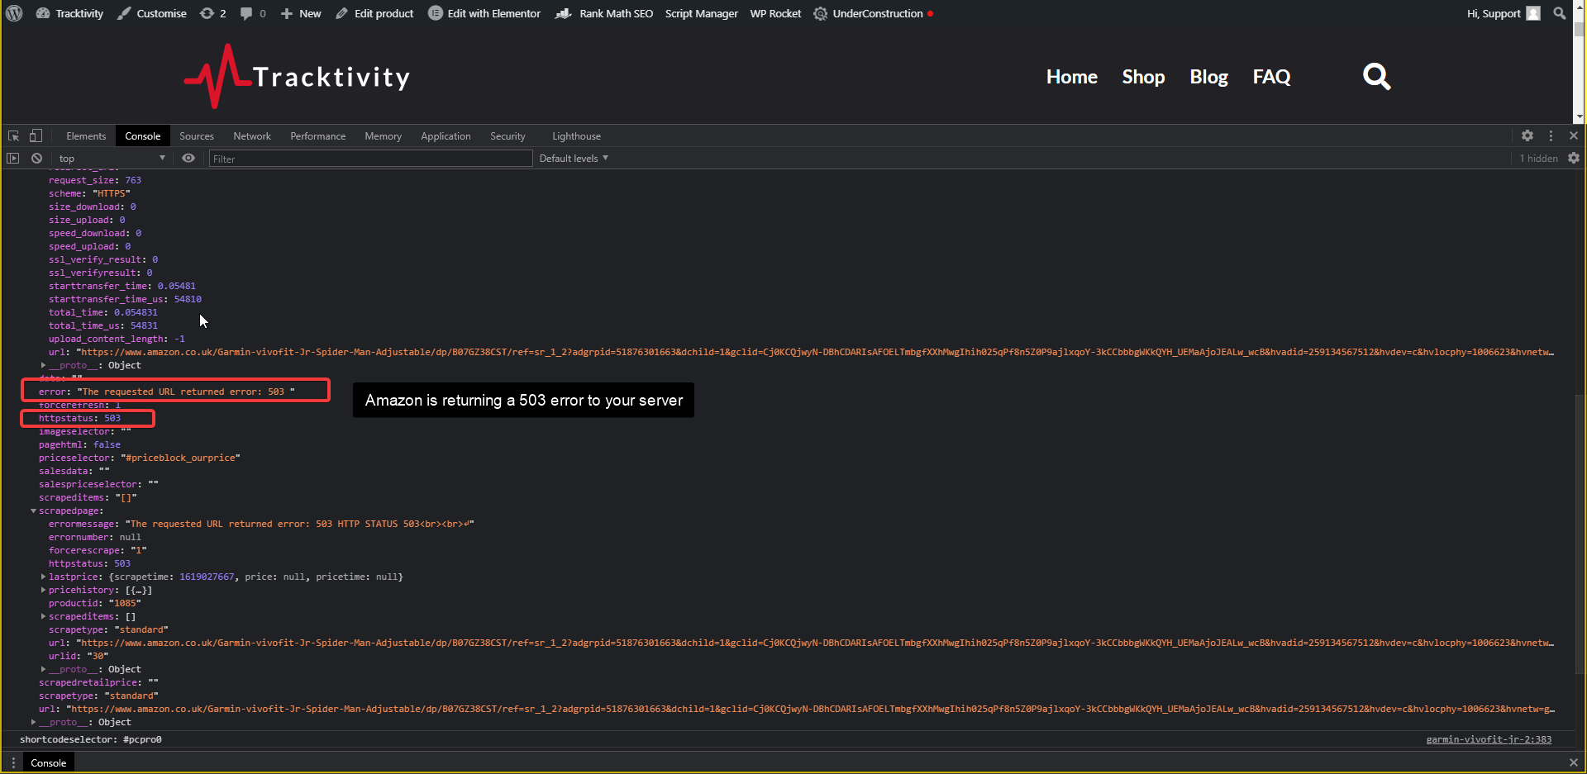1587x774 pixels.
Task: Open the Default levels dropdown
Action: [x=574, y=158]
